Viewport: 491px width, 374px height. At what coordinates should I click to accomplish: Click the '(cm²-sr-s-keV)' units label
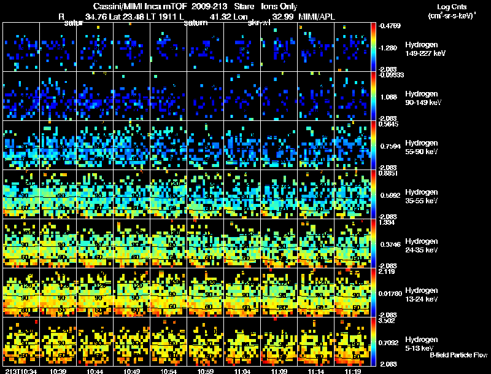tap(452, 16)
